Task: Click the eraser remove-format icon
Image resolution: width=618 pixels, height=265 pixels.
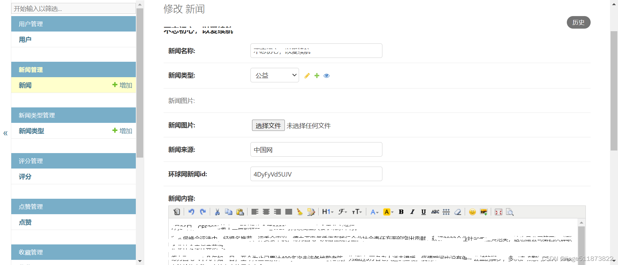Action: (458, 212)
